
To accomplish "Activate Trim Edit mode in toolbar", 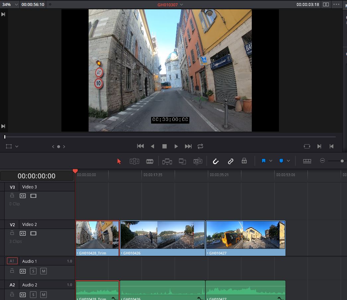I will tap(134, 161).
